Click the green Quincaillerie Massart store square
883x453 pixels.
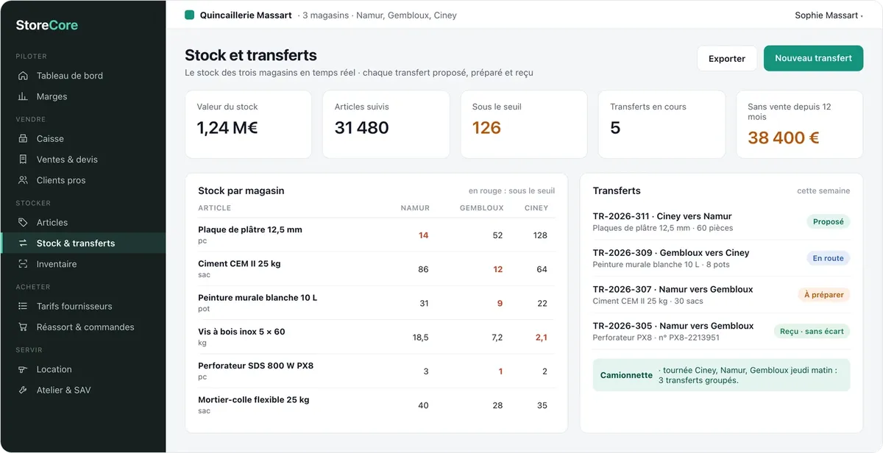189,15
